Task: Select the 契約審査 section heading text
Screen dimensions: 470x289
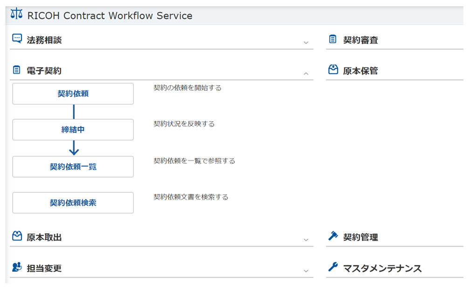Action: tap(360, 40)
